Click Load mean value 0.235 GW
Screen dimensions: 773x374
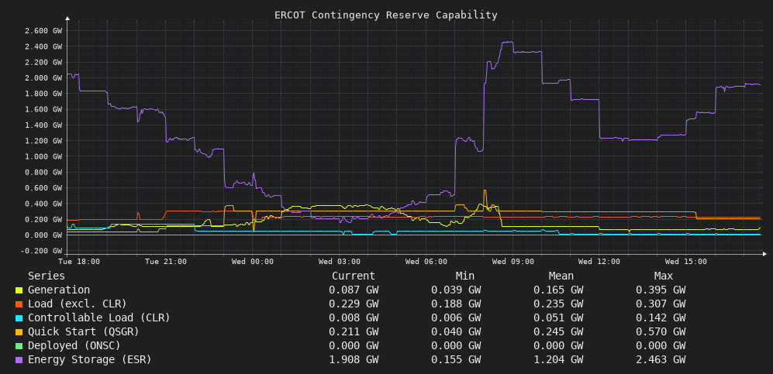click(x=558, y=304)
